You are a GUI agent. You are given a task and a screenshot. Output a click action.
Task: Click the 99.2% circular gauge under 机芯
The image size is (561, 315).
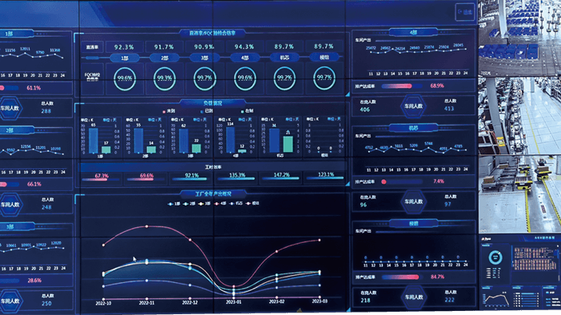[x=284, y=78]
